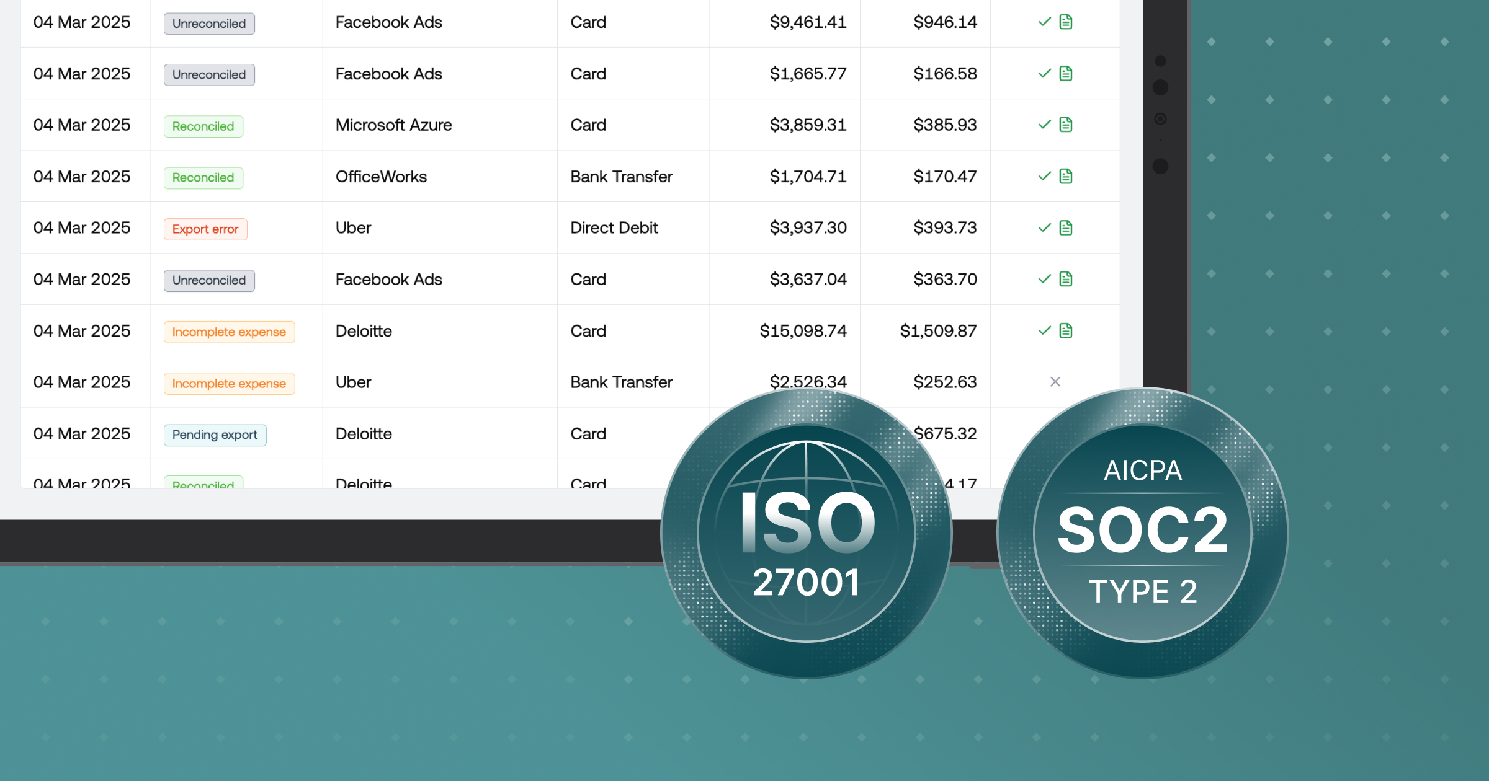Click Unreconciled badge on $9,461.41 Facebook Ads row

209,24
